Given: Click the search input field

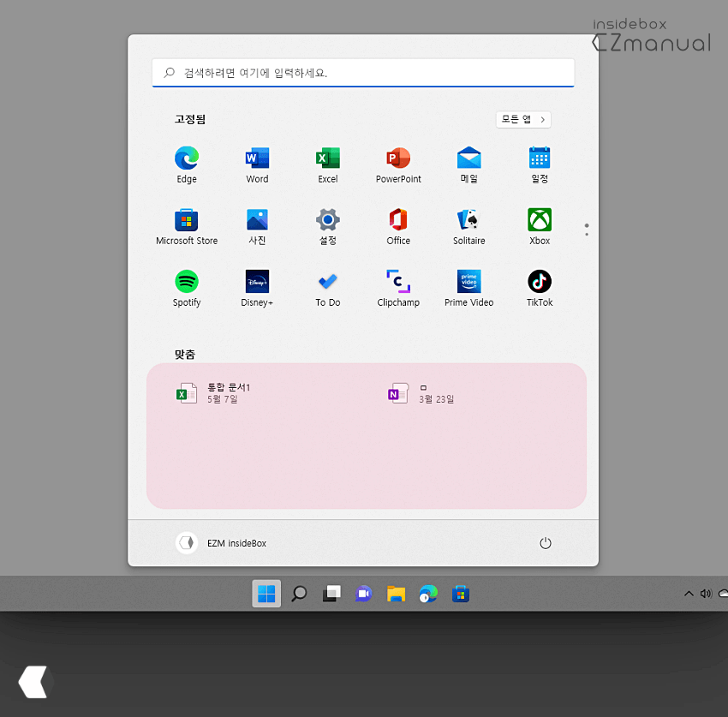Looking at the screenshot, I should click(x=363, y=73).
